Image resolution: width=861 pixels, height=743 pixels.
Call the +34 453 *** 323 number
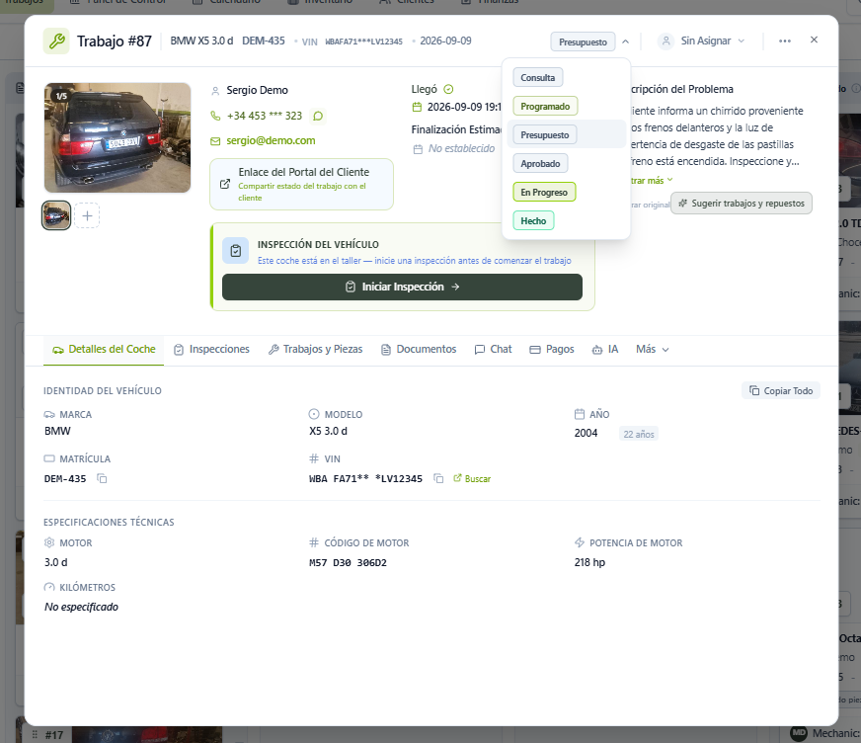pos(264,116)
